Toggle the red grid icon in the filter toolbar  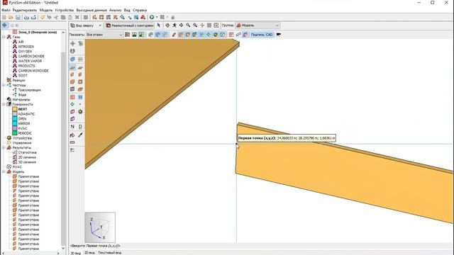pos(231,35)
